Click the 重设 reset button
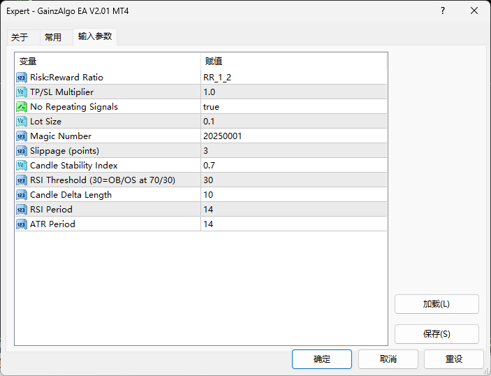491x376 pixels. coord(454,359)
